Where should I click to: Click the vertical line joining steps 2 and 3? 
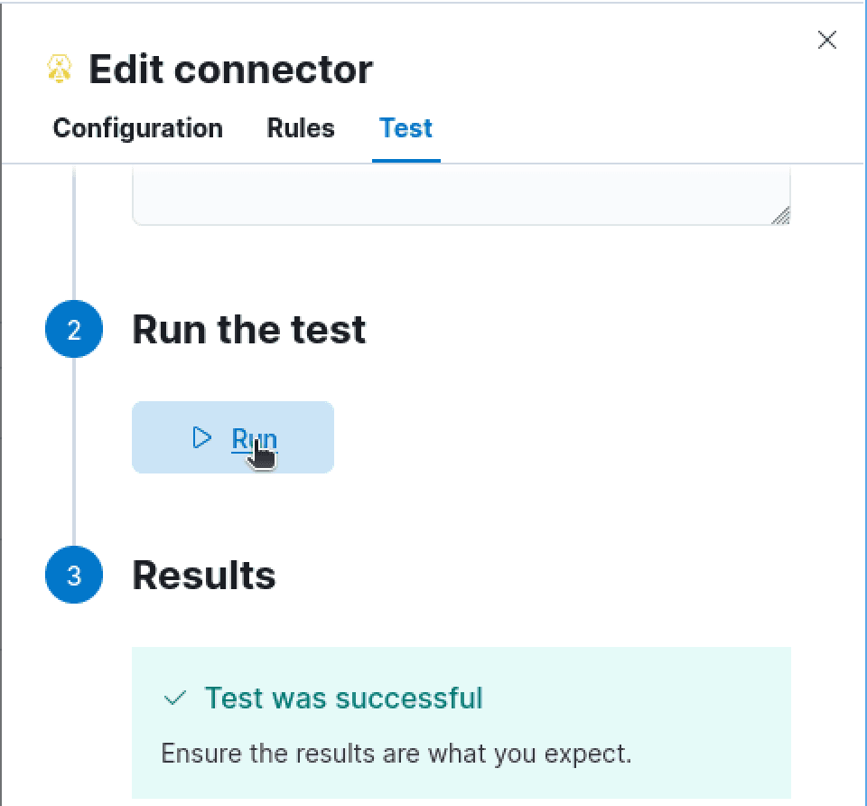[74, 452]
